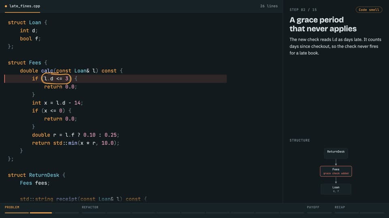
Task: Click the line Fees fees;
Action: pos(35,183)
